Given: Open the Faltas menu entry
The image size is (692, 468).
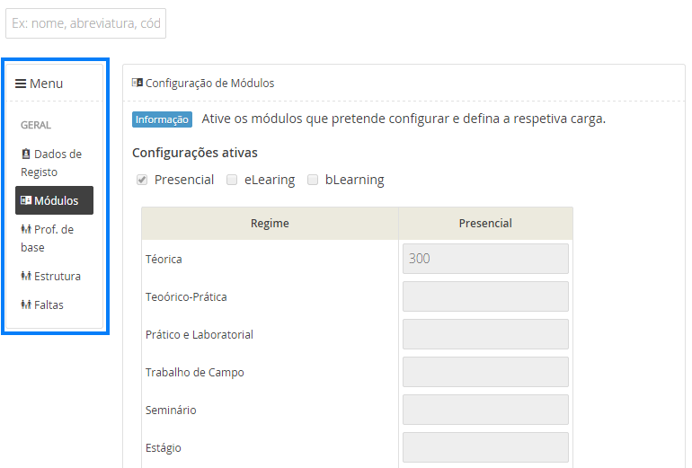Looking at the screenshot, I should tap(49, 305).
